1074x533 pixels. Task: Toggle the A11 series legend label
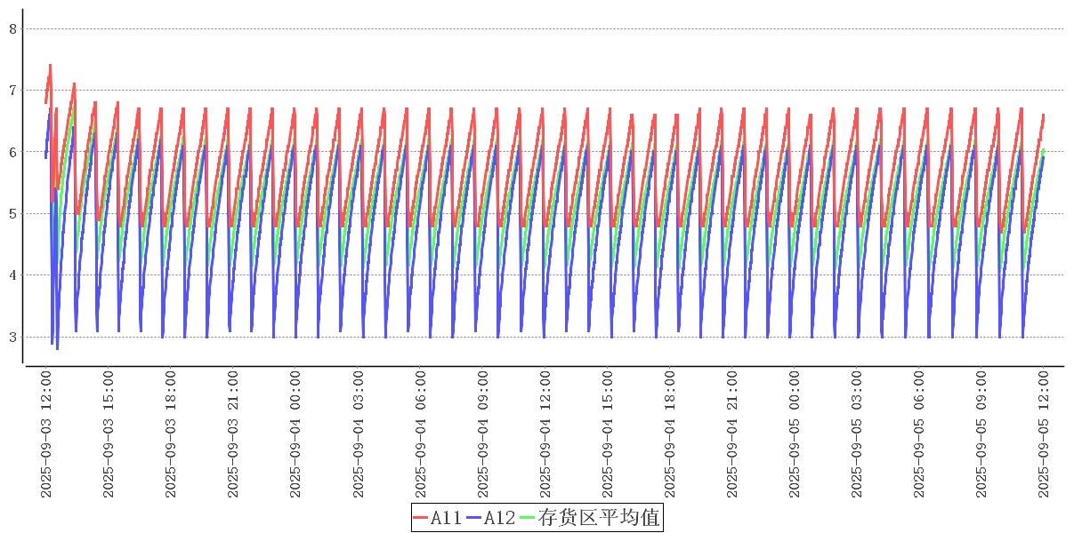coord(446,518)
